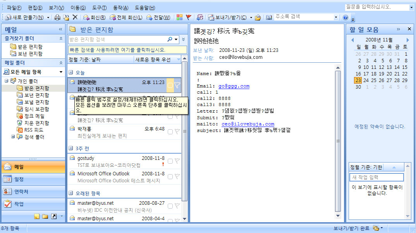This screenshot has width=416, height=233.
Task: Delete the selected message with X icon
Action: tap(75, 17)
